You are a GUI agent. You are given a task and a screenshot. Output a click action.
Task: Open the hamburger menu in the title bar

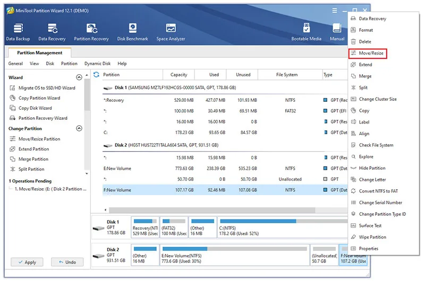[335, 11]
